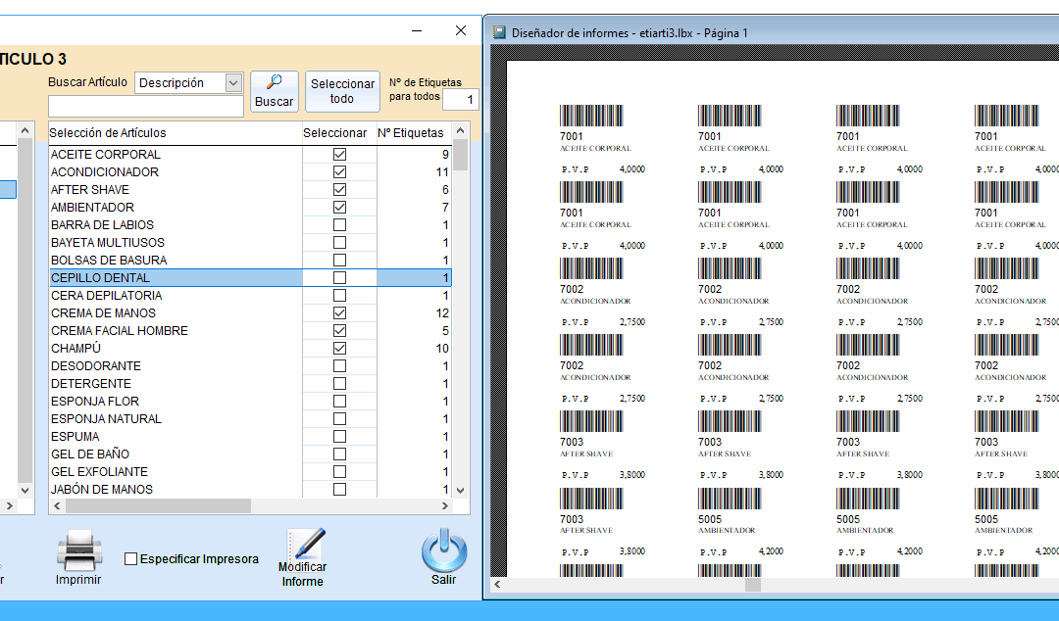
Task: Click Seleccionar todo button
Action: tap(342, 91)
